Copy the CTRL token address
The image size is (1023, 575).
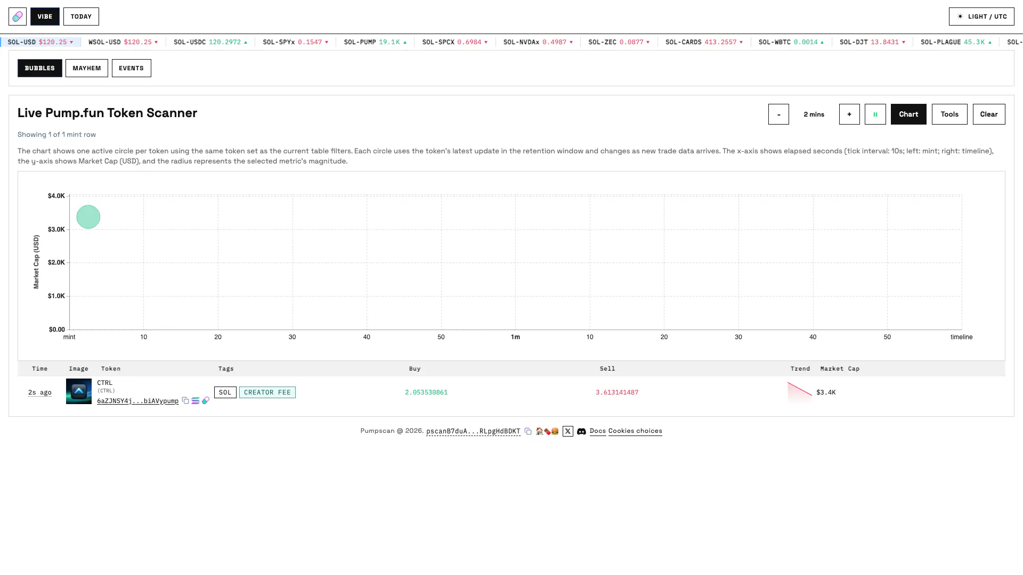[x=185, y=400]
